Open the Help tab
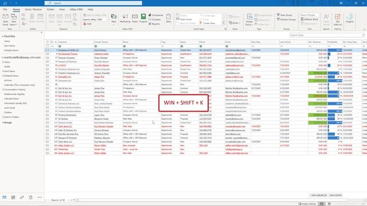Screen dimensions: 367x206 pyautogui.click(x=91, y=9)
